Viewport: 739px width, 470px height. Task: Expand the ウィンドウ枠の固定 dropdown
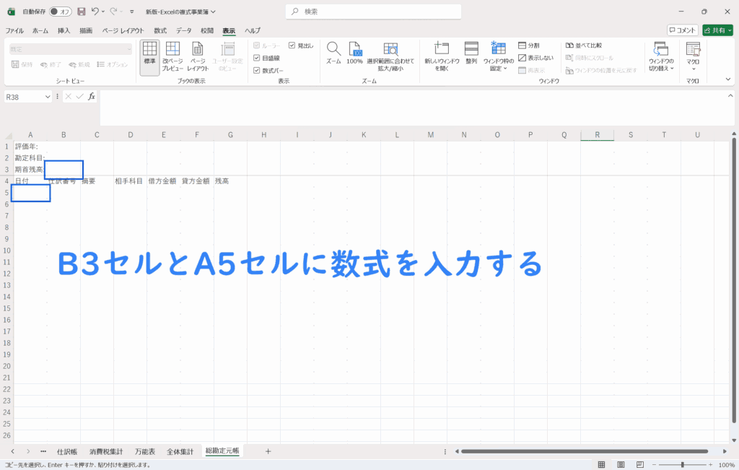(x=499, y=56)
